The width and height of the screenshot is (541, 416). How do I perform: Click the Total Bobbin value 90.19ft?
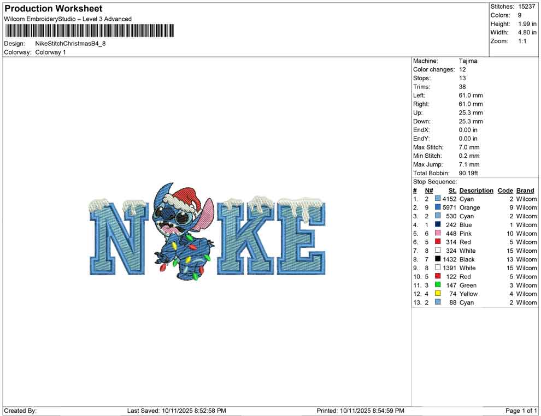point(468,173)
